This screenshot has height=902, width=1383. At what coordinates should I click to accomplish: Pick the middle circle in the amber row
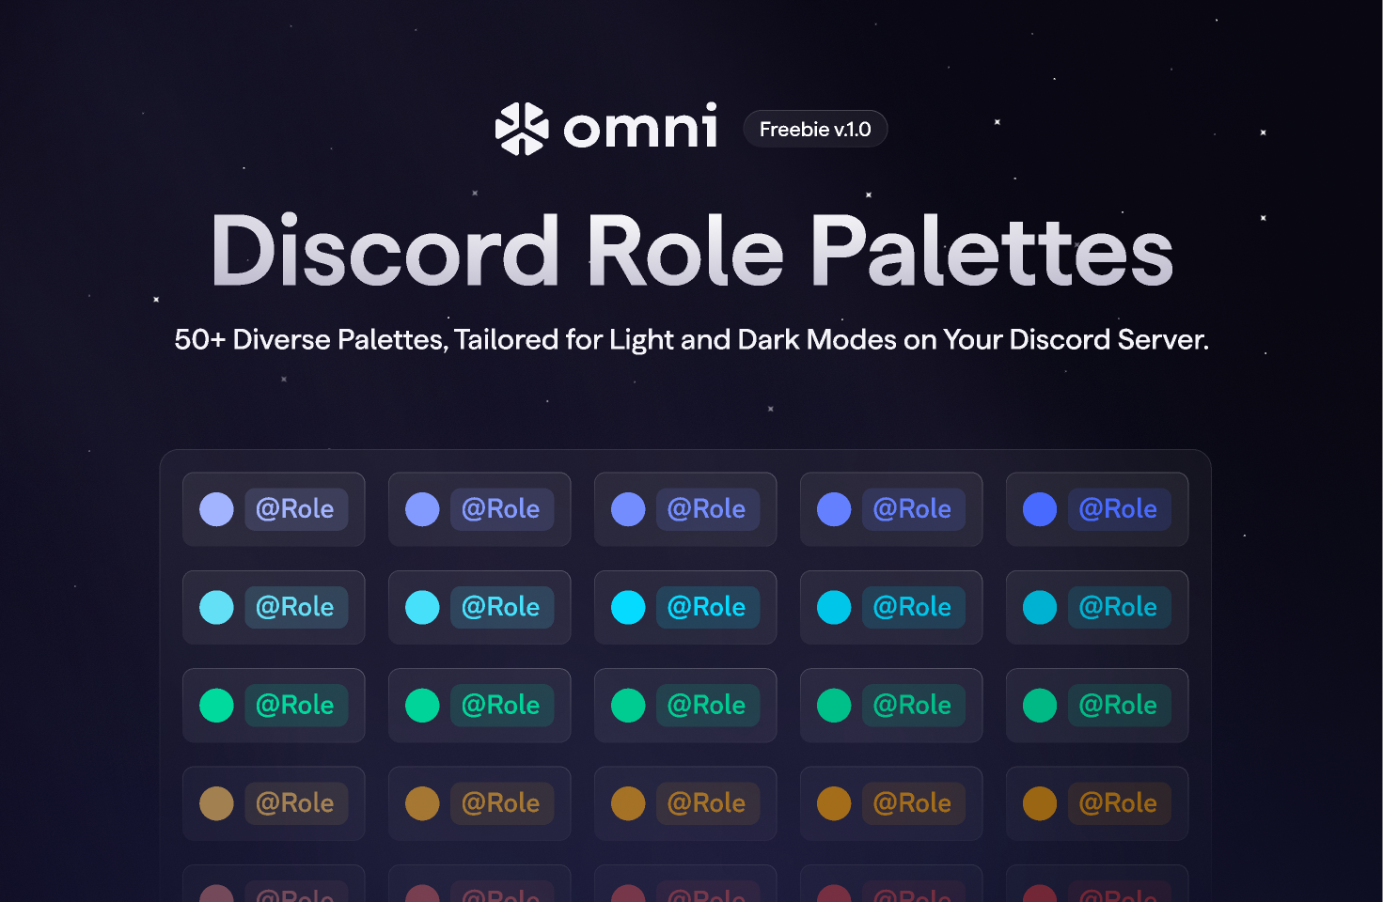tap(628, 803)
